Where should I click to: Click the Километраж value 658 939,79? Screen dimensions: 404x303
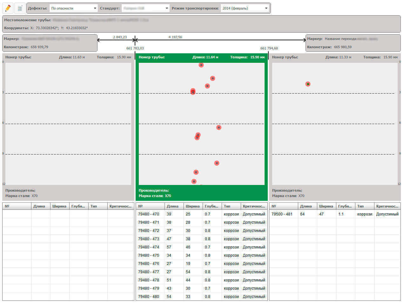(39, 47)
